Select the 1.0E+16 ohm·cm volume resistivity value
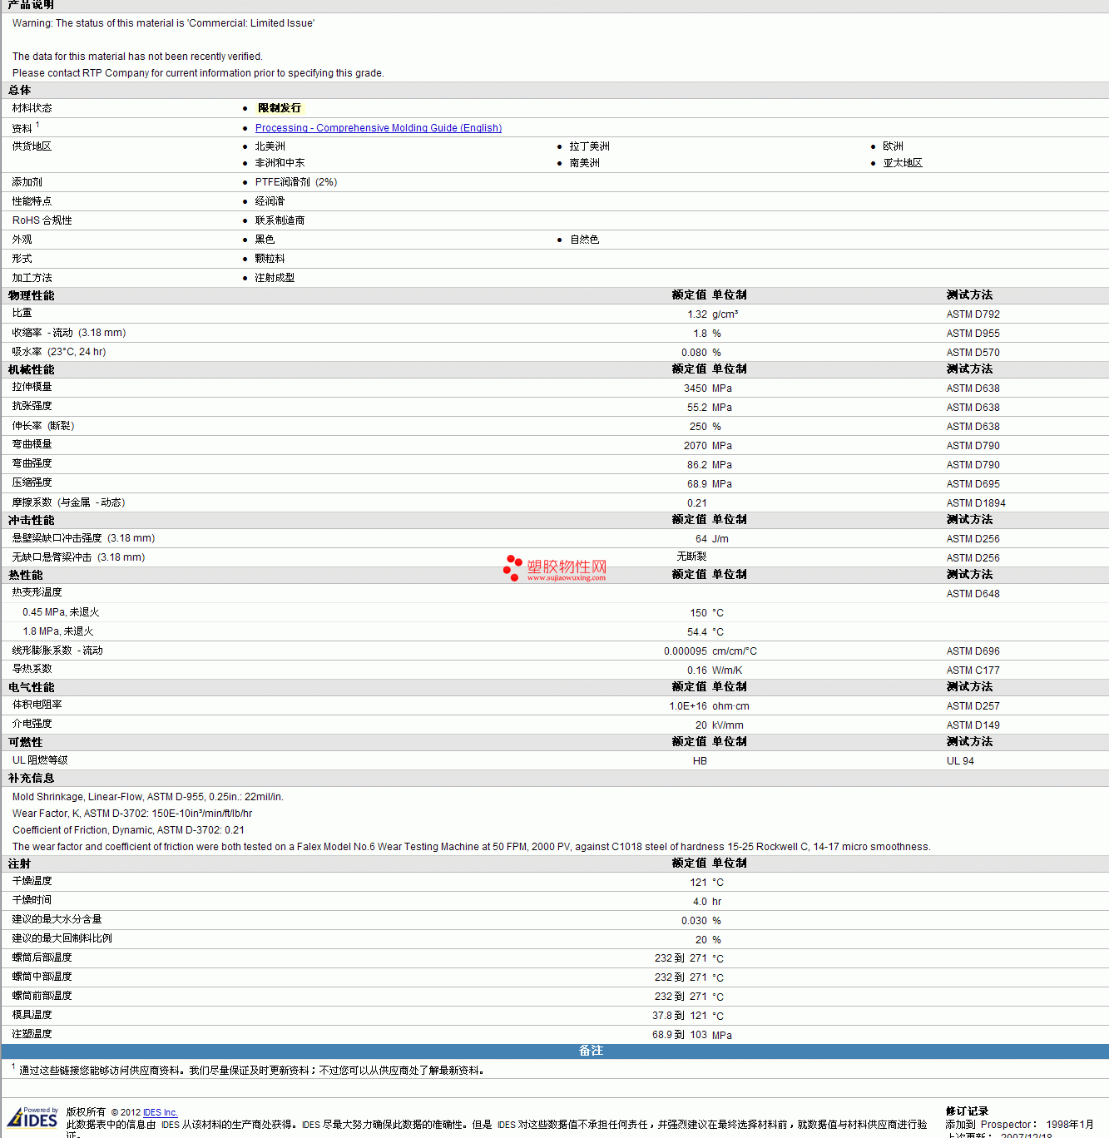This screenshot has width=1109, height=1138. pyautogui.click(x=709, y=706)
